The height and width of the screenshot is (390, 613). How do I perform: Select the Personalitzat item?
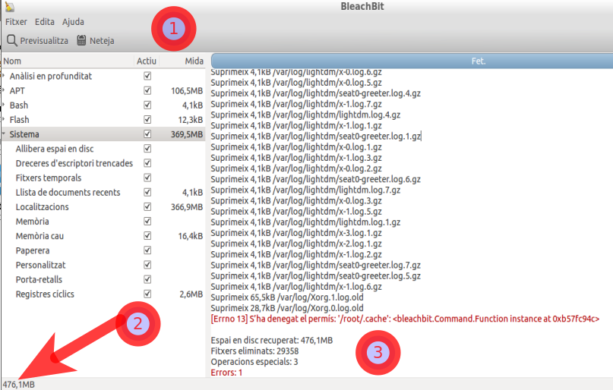[x=41, y=265]
